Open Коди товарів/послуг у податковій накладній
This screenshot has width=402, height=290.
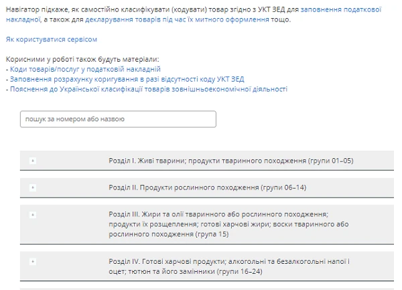(85, 69)
